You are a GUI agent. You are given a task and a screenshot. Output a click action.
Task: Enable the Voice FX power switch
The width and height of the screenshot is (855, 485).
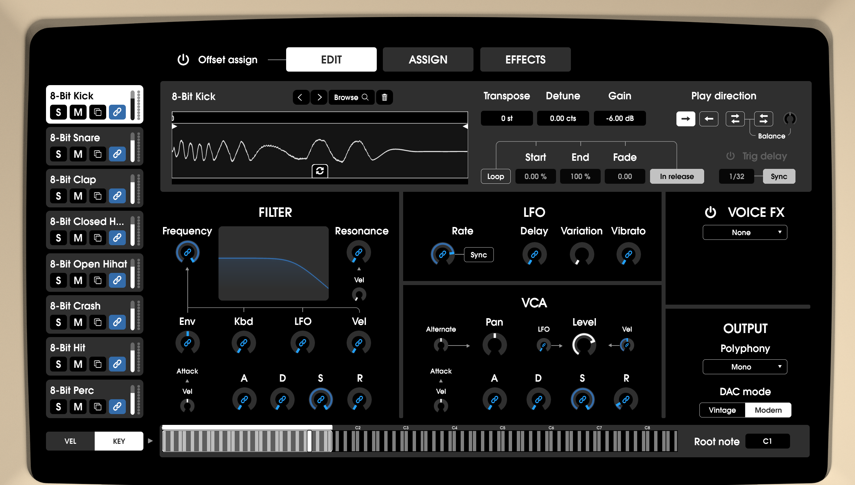pyautogui.click(x=710, y=212)
